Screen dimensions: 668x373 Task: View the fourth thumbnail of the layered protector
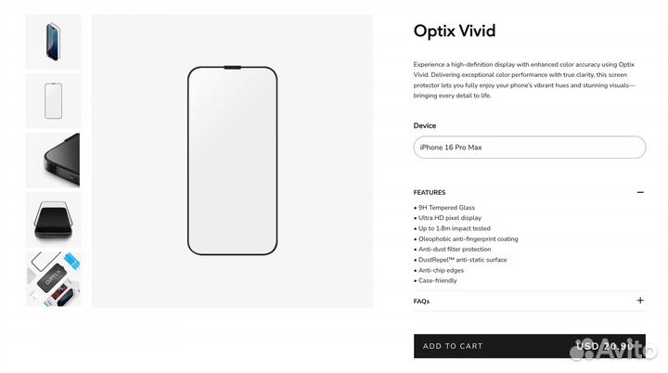point(53,219)
